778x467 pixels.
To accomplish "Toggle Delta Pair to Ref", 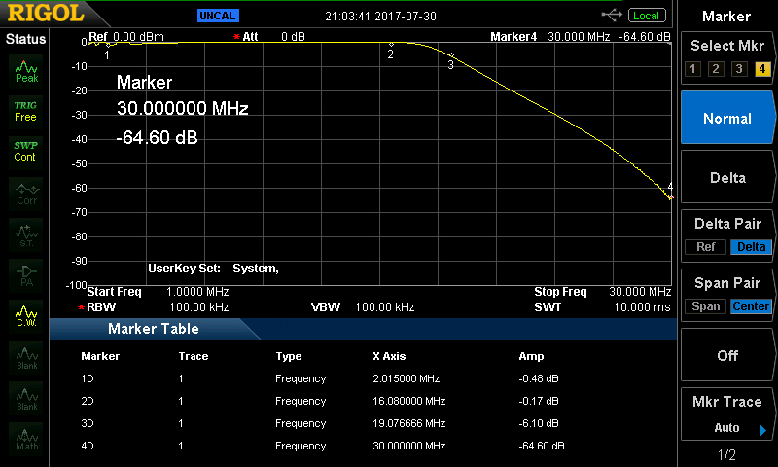I will click(705, 247).
